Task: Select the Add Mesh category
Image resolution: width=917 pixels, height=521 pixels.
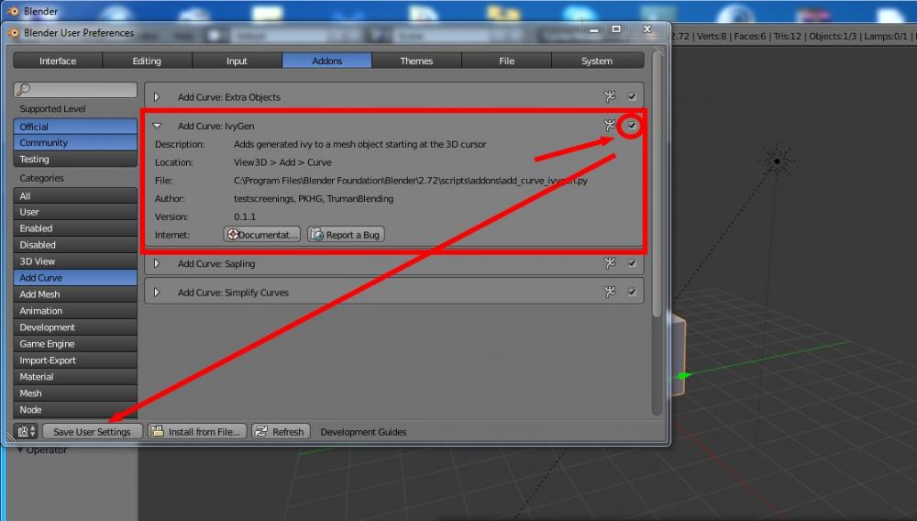Action: [x=75, y=294]
